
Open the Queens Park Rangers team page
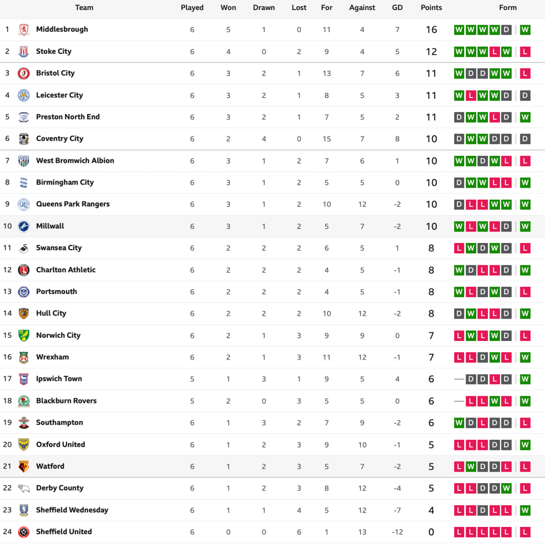coord(73,204)
